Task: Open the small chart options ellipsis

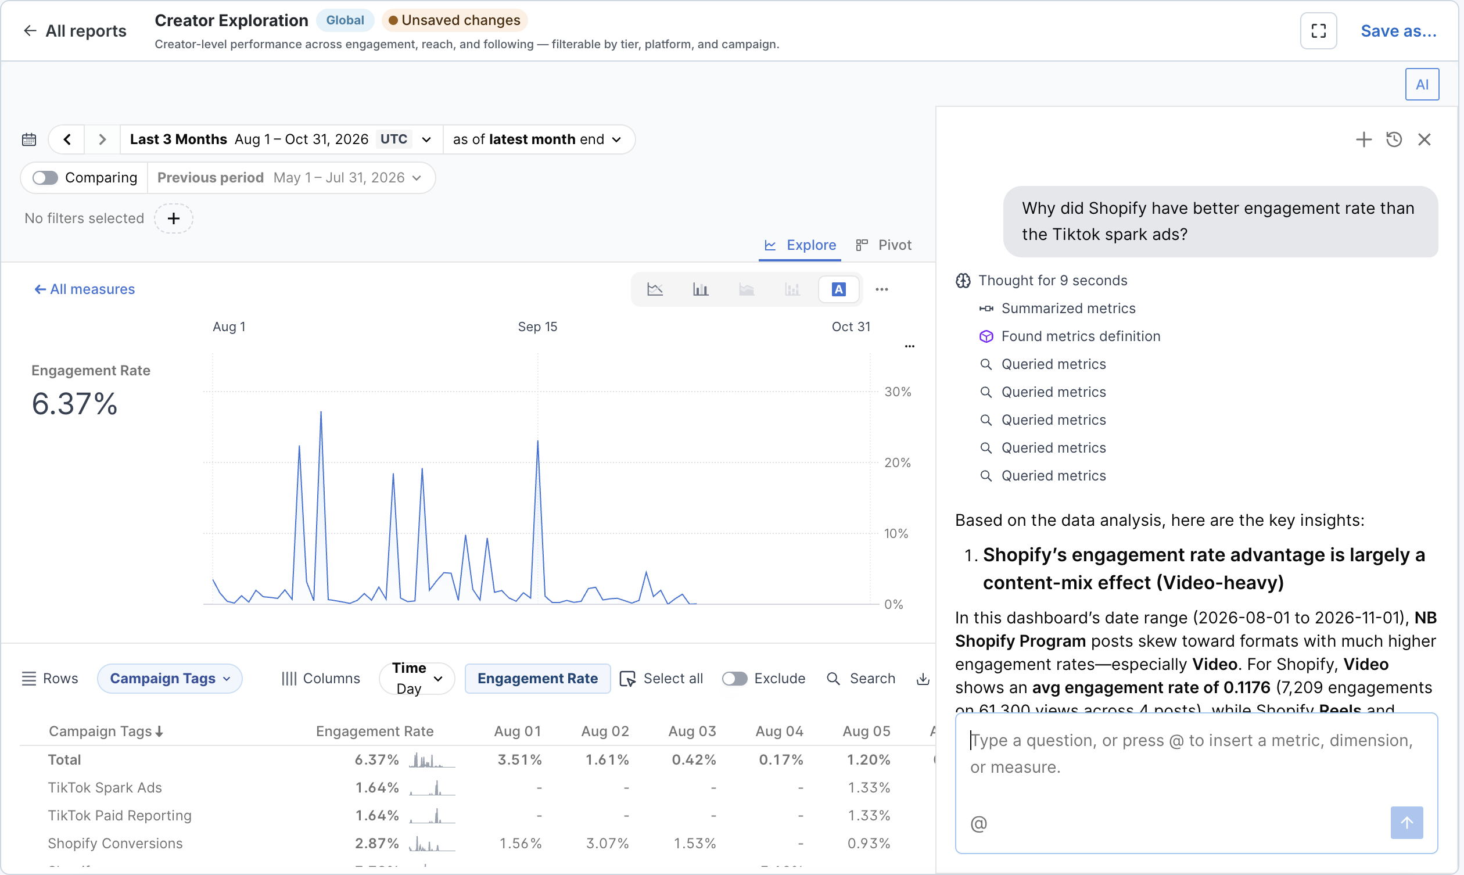Action: tap(909, 346)
